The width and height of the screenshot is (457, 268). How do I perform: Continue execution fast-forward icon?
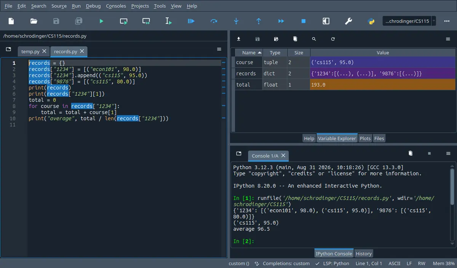pos(281,21)
